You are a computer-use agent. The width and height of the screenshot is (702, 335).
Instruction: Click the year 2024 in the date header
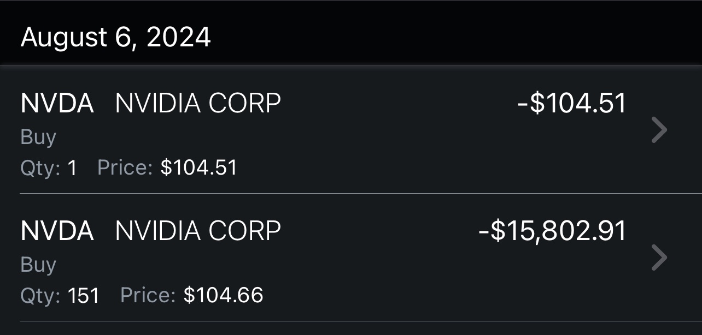[178, 38]
